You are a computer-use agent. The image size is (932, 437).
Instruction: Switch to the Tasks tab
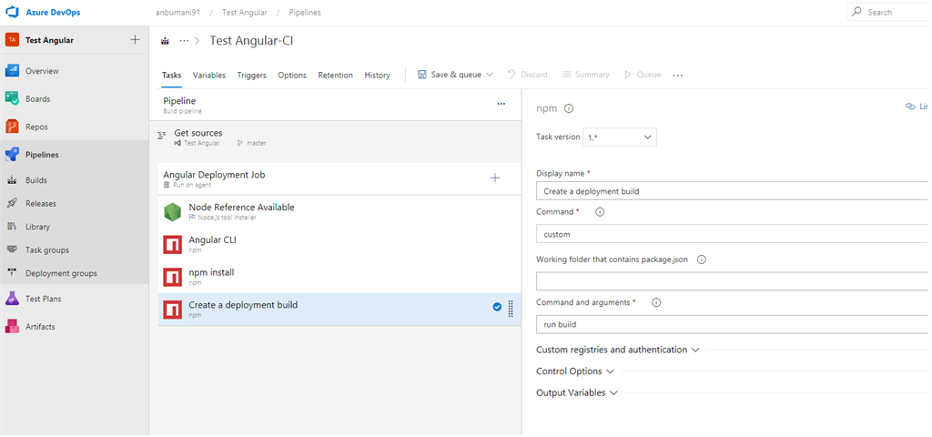pyautogui.click(x=172, y=75)
